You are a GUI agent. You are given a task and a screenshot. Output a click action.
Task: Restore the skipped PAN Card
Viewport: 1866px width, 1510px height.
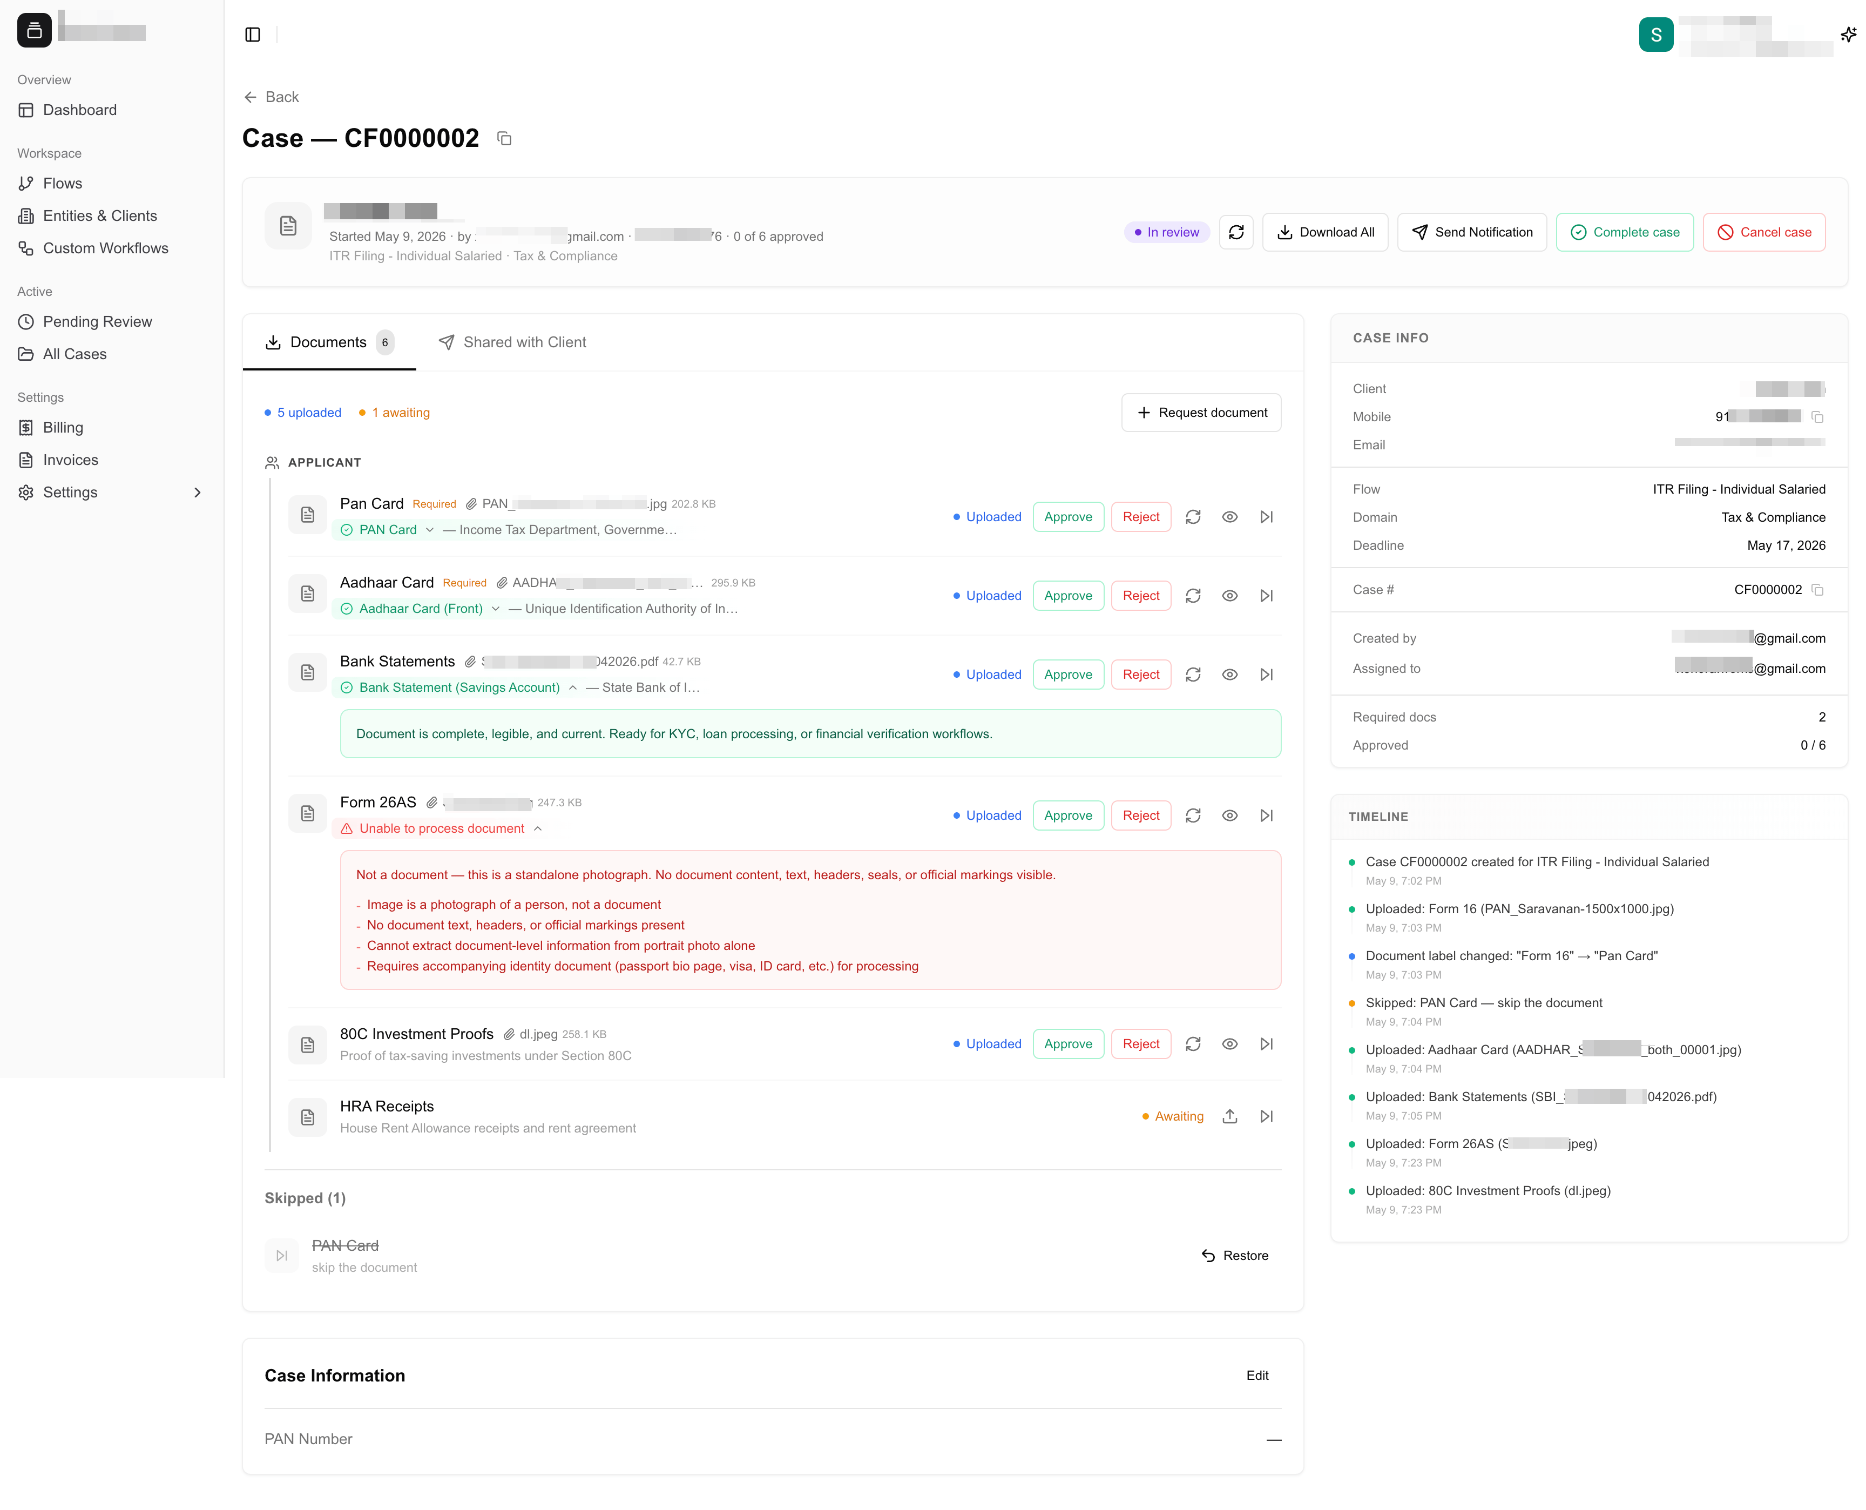point(1235,1255)
